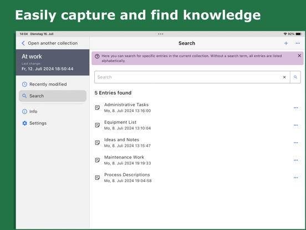Click the Wi-Fi status icon
The image size is (306, 230).
(285, 34)
